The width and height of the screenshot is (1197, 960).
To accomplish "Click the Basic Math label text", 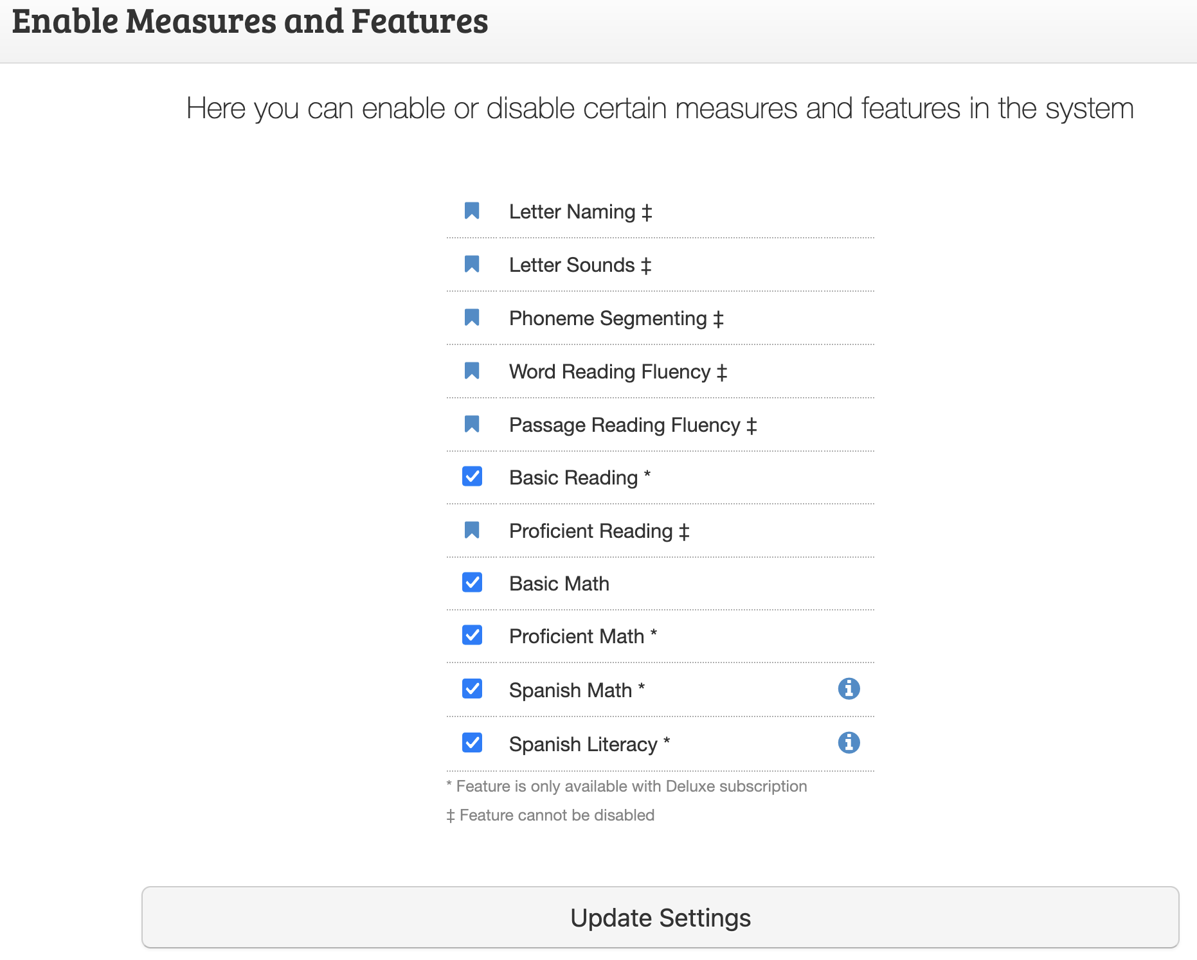I will point(559,583).
